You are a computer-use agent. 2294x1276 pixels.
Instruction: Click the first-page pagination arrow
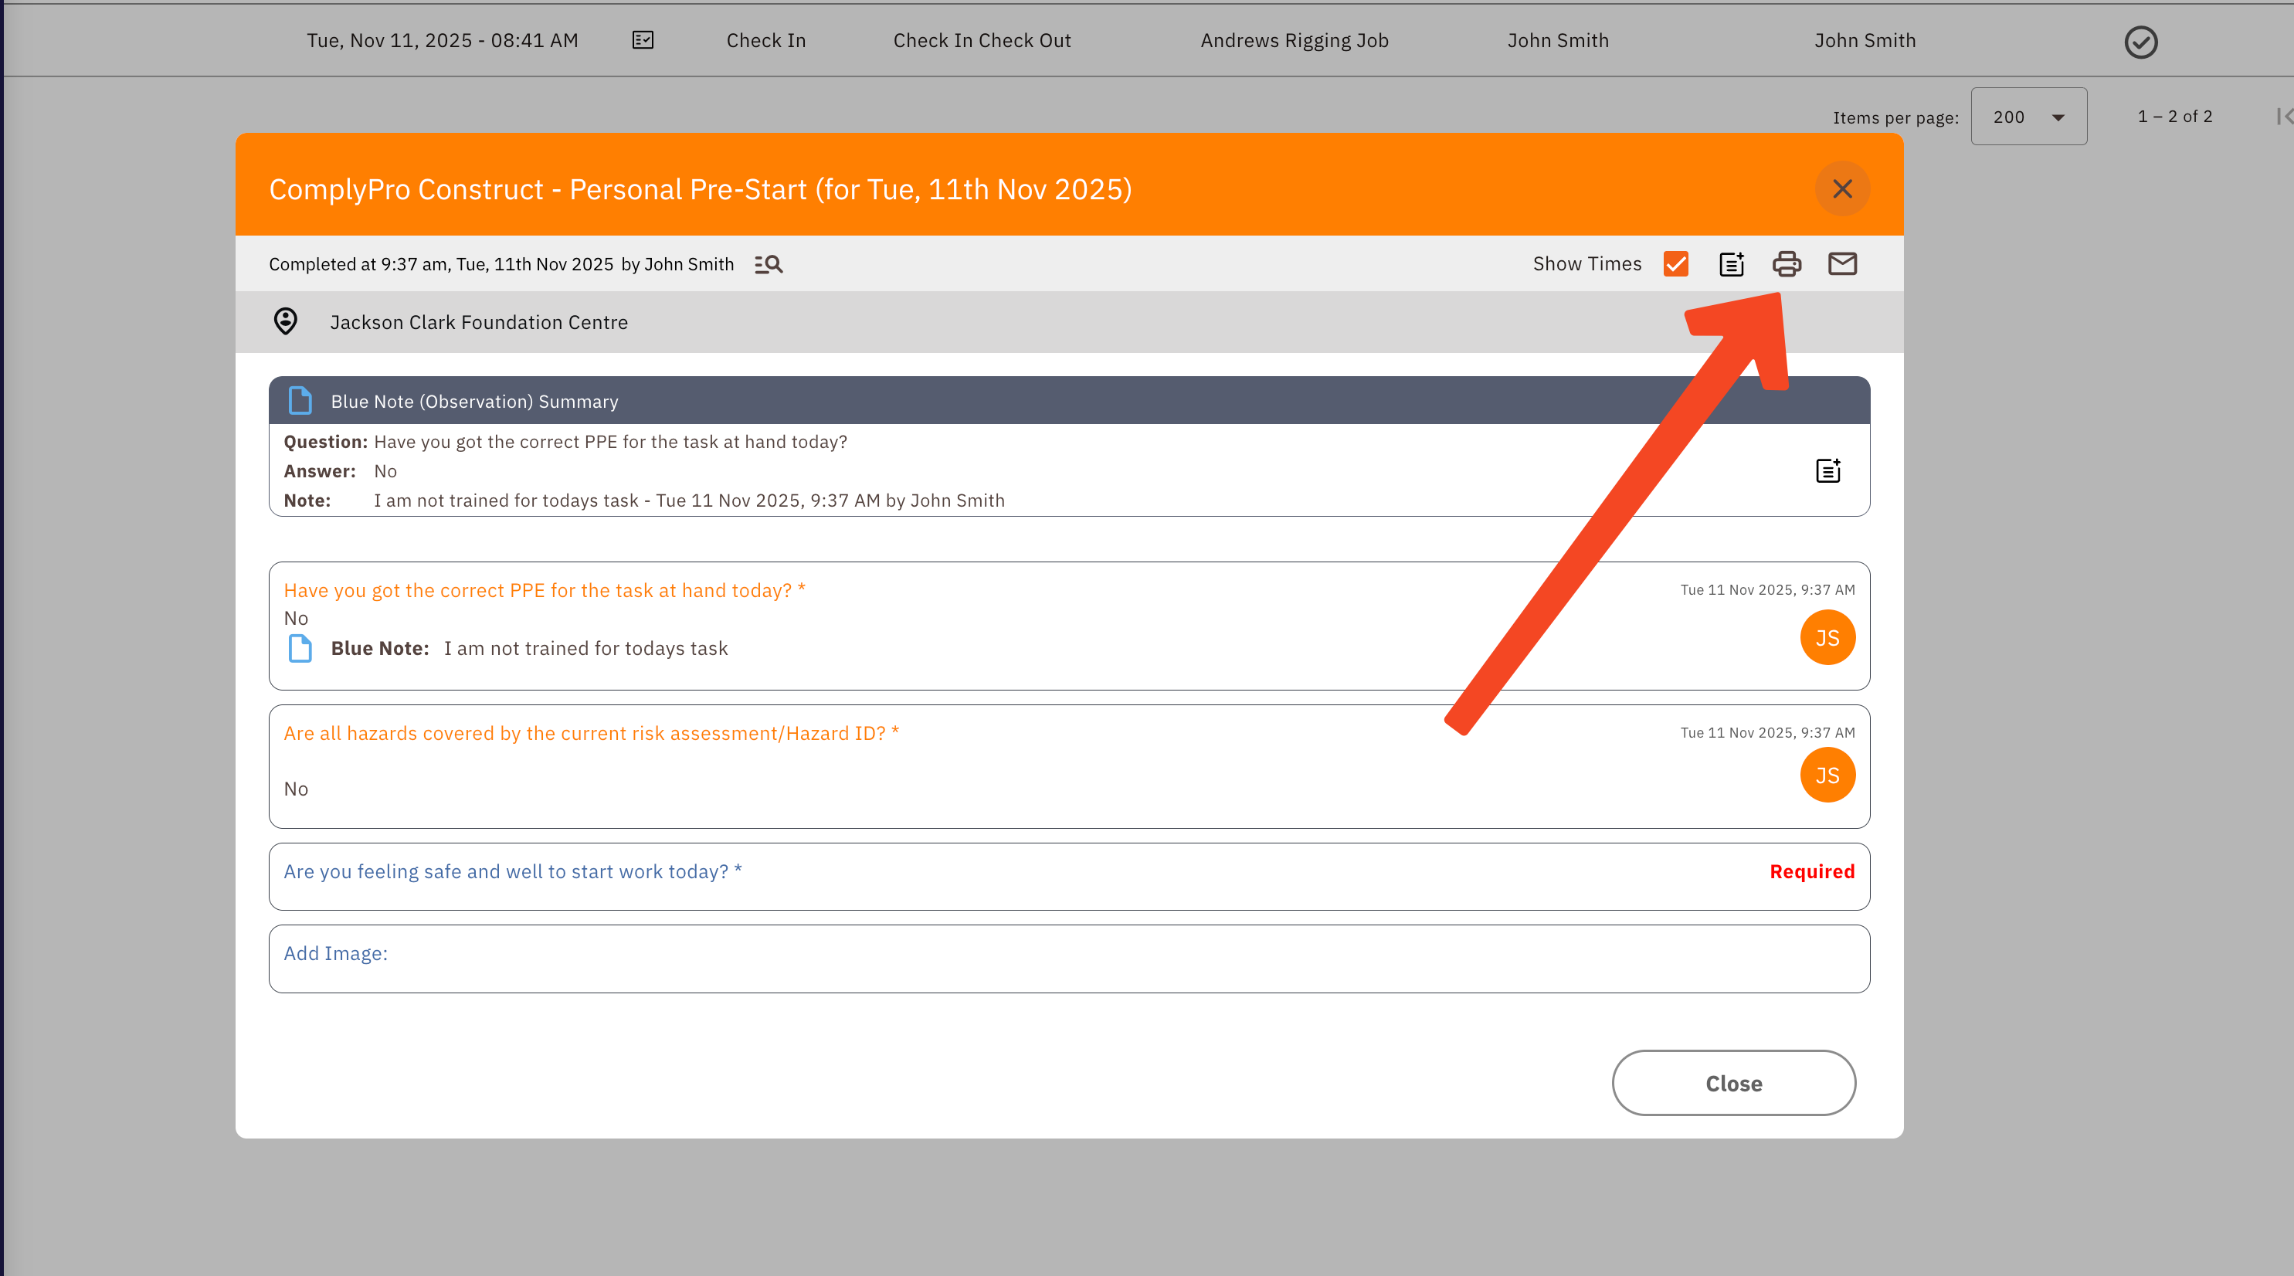[x=2283, y=117]
